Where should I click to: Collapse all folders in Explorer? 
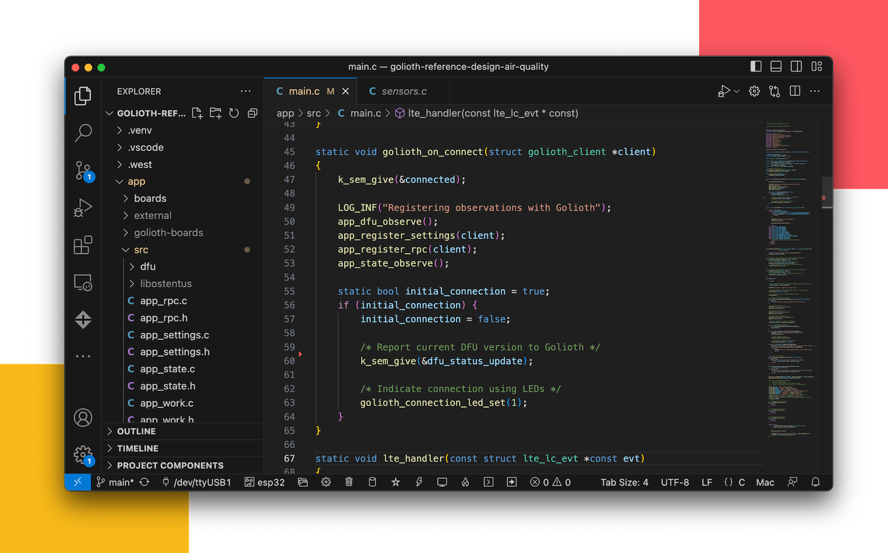pos(253,113)
